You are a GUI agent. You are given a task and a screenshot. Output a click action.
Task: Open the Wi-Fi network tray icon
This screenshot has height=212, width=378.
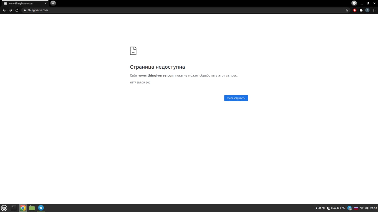(x=362, y=208)
